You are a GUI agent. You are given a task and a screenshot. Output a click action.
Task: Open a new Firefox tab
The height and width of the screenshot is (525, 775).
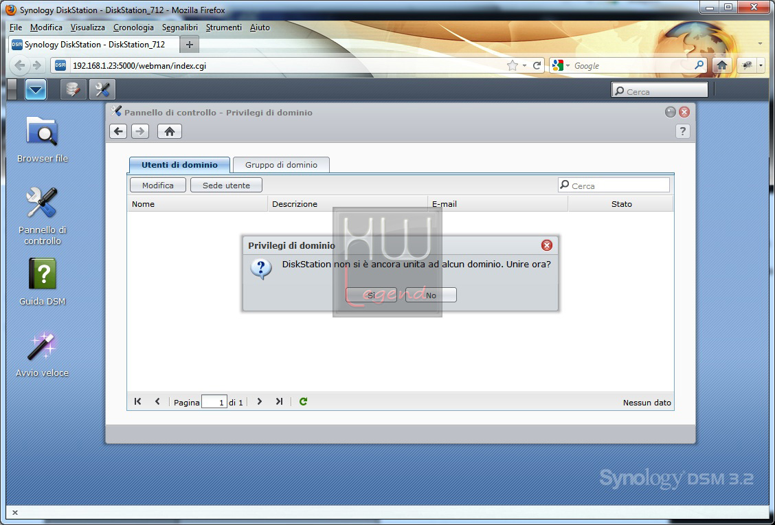point(190,45)
